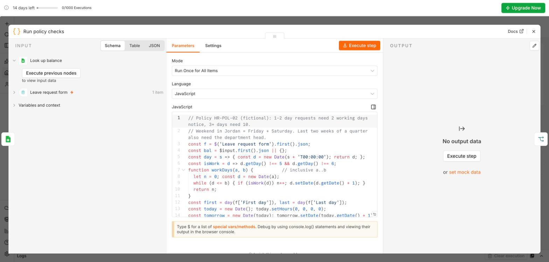Screen dimensions: 549x262
Task: Click the chevron at Logs bar right end
Action: (x=542, y=256)
